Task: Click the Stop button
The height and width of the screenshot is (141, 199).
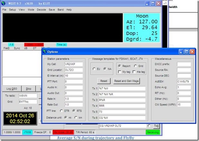Action: (x=29, y=89)
